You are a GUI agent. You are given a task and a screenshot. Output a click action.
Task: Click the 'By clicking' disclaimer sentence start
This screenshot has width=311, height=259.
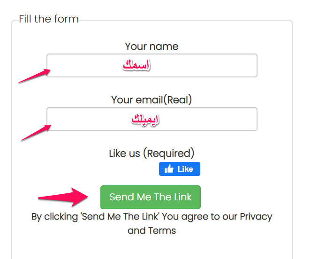tap(54, 217)
